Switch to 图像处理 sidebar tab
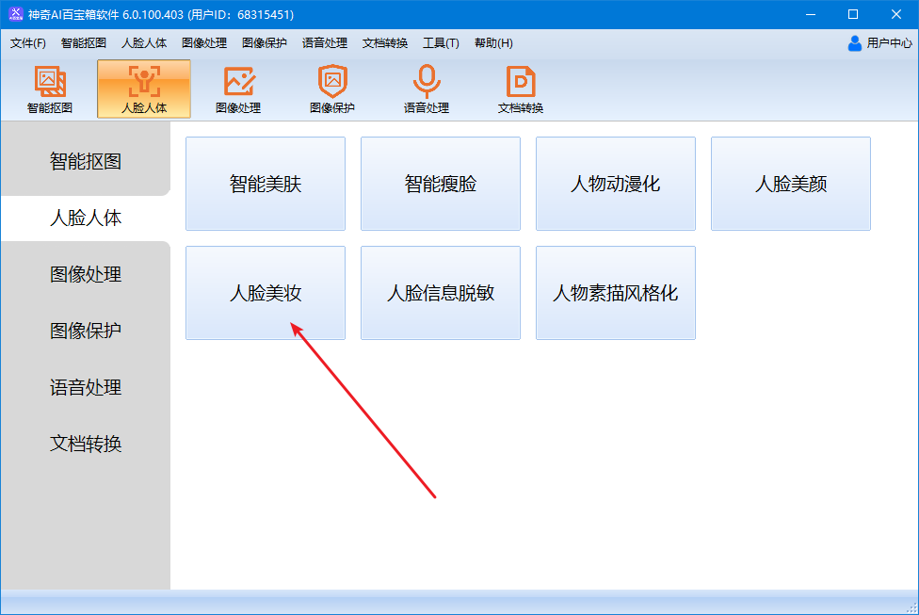919x615 pixels. tap(86, 274)
